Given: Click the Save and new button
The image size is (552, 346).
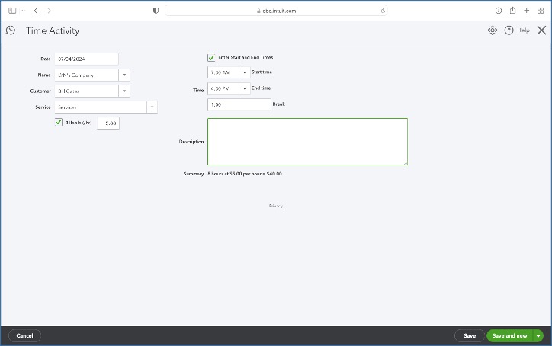Looking at the screenshot, I should (x=510, y=335).
